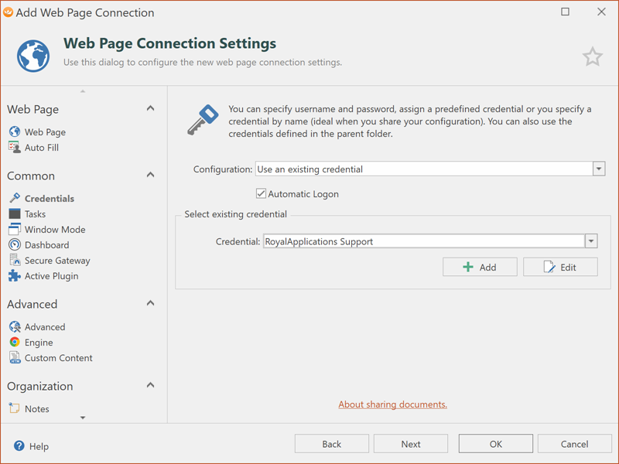Collapse the Web Page section
The height and width of the screenshot is (464, 619).
150,109
